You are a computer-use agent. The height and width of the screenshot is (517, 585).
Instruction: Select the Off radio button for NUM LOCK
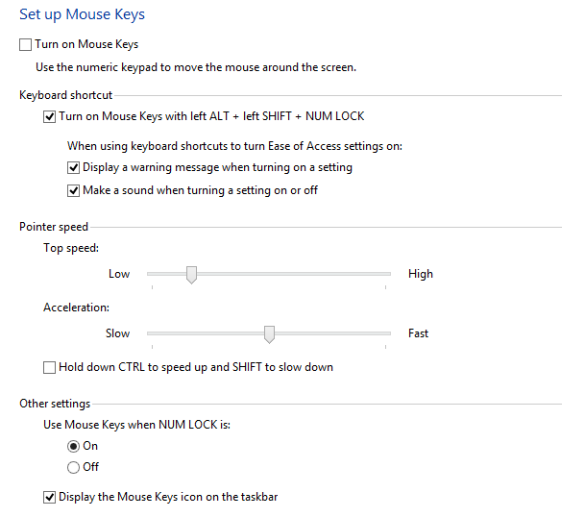click(74, 467)
